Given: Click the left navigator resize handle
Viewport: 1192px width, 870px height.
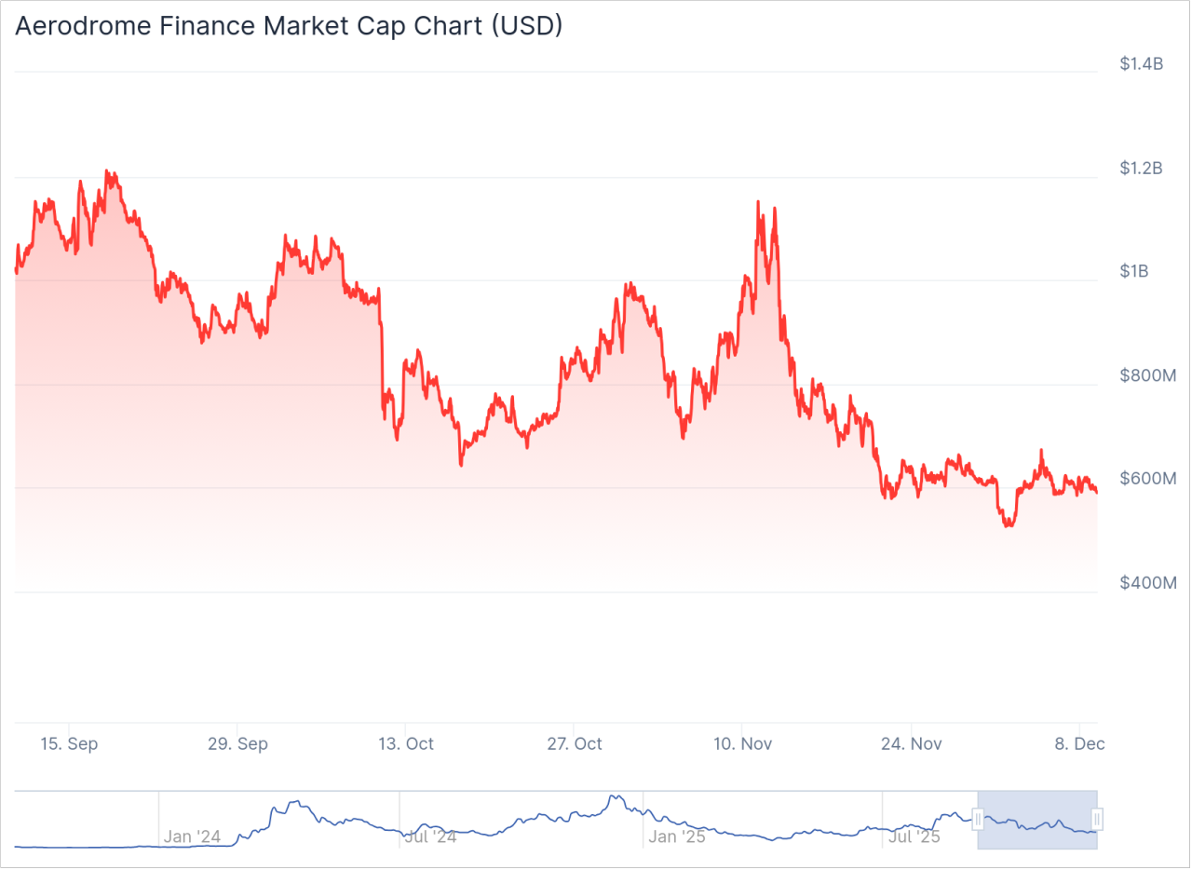Looking at the screenshot, I should tap(978, 820).
